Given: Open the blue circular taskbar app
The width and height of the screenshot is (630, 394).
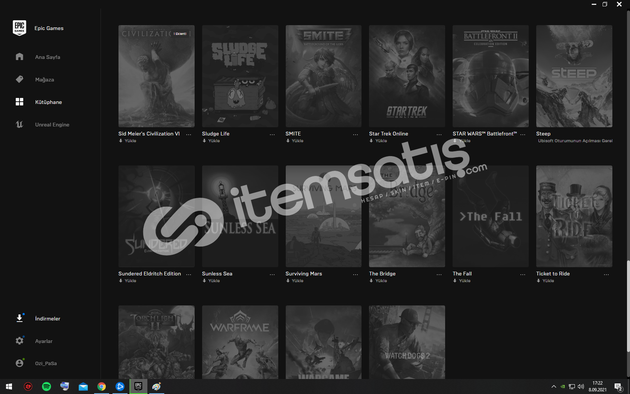Looking at the screenshot, I should 120,386.
